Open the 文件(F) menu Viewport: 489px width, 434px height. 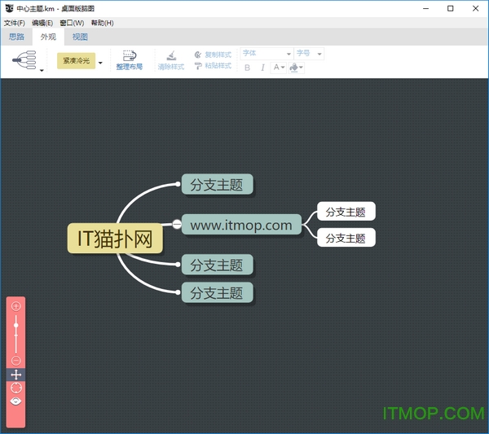pyautogui.click(x=15, y=23)
